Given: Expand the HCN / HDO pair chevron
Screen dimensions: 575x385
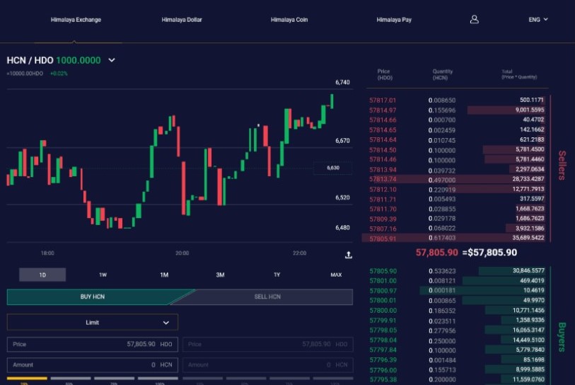Looking at the screenshot, I should (x=112, y=60).
